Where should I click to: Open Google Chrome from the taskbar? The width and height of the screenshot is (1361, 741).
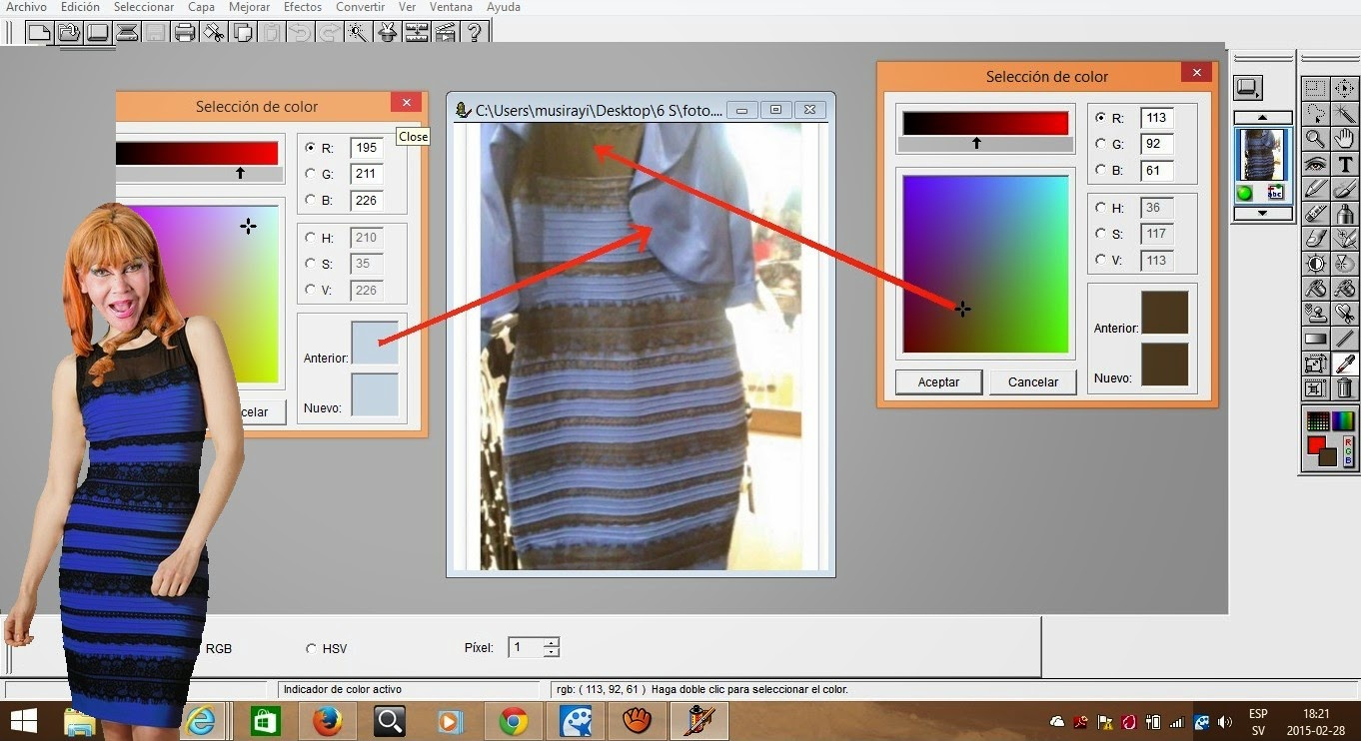513,721
